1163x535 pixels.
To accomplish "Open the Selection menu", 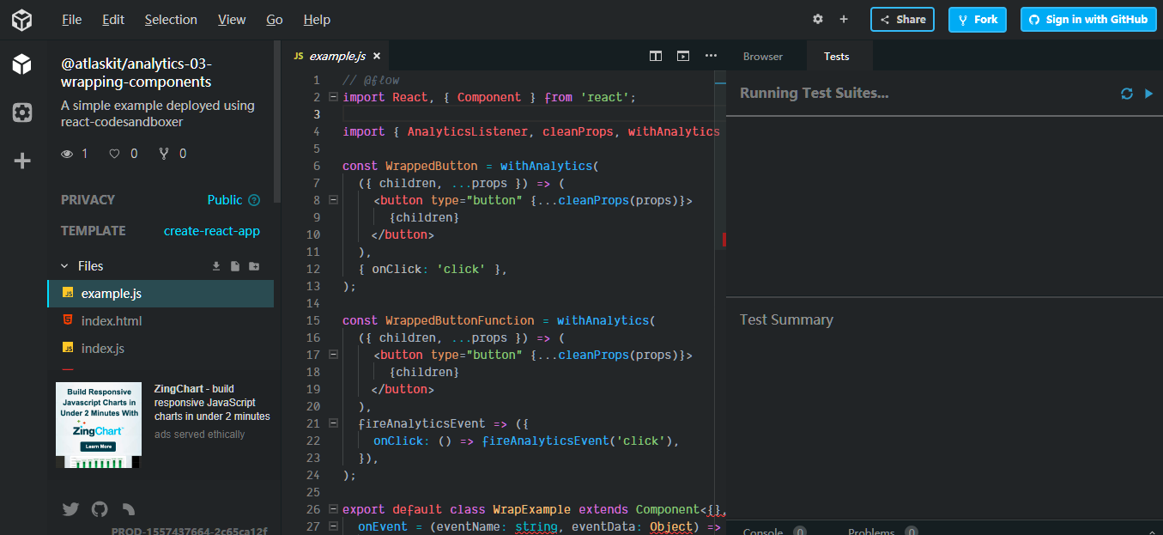I will [x=171, y=20].
